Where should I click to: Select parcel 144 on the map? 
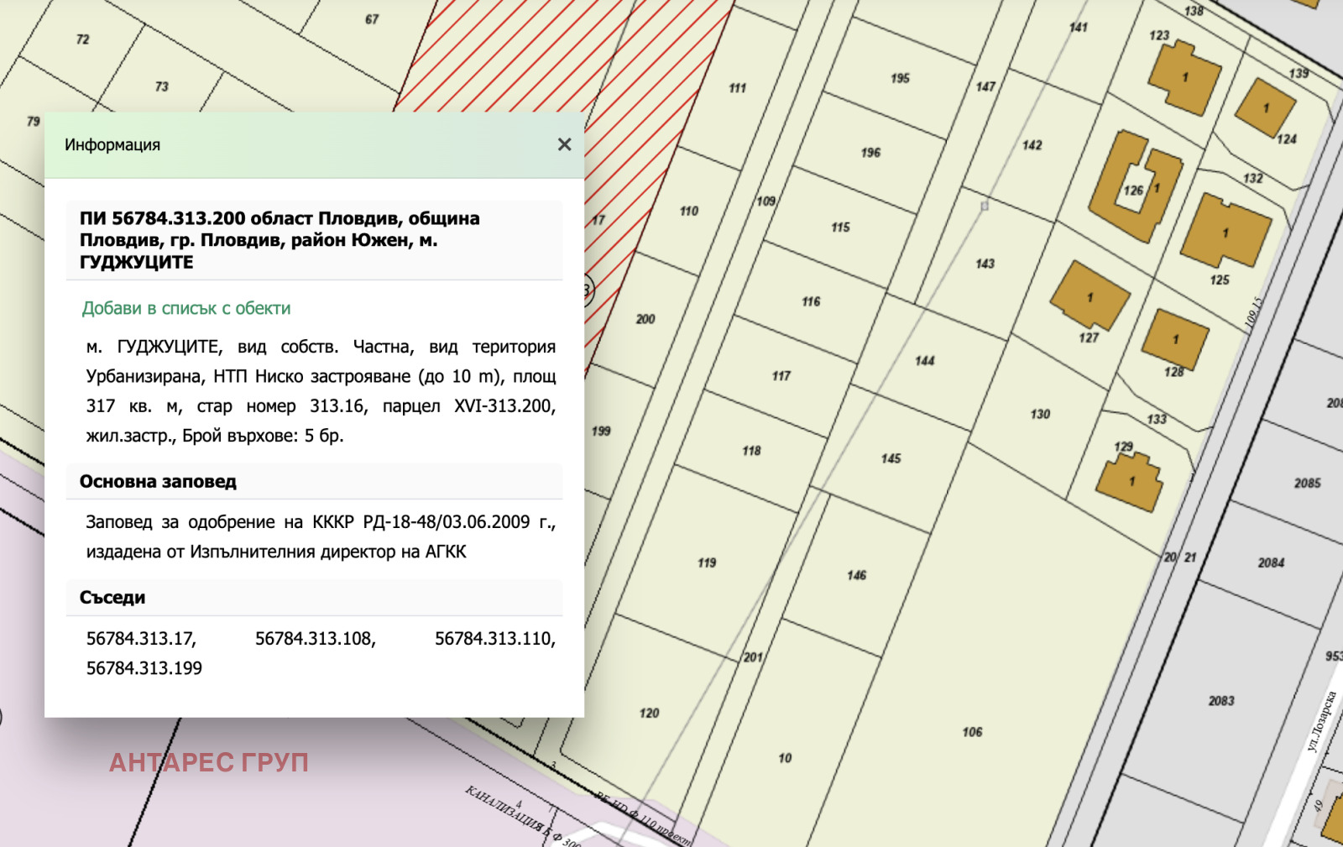coord(924,361)
